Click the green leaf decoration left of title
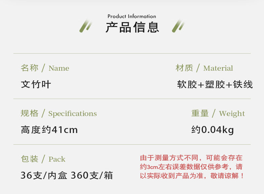The height and width of the screenshot is (194, 264). tap(86, 26)
